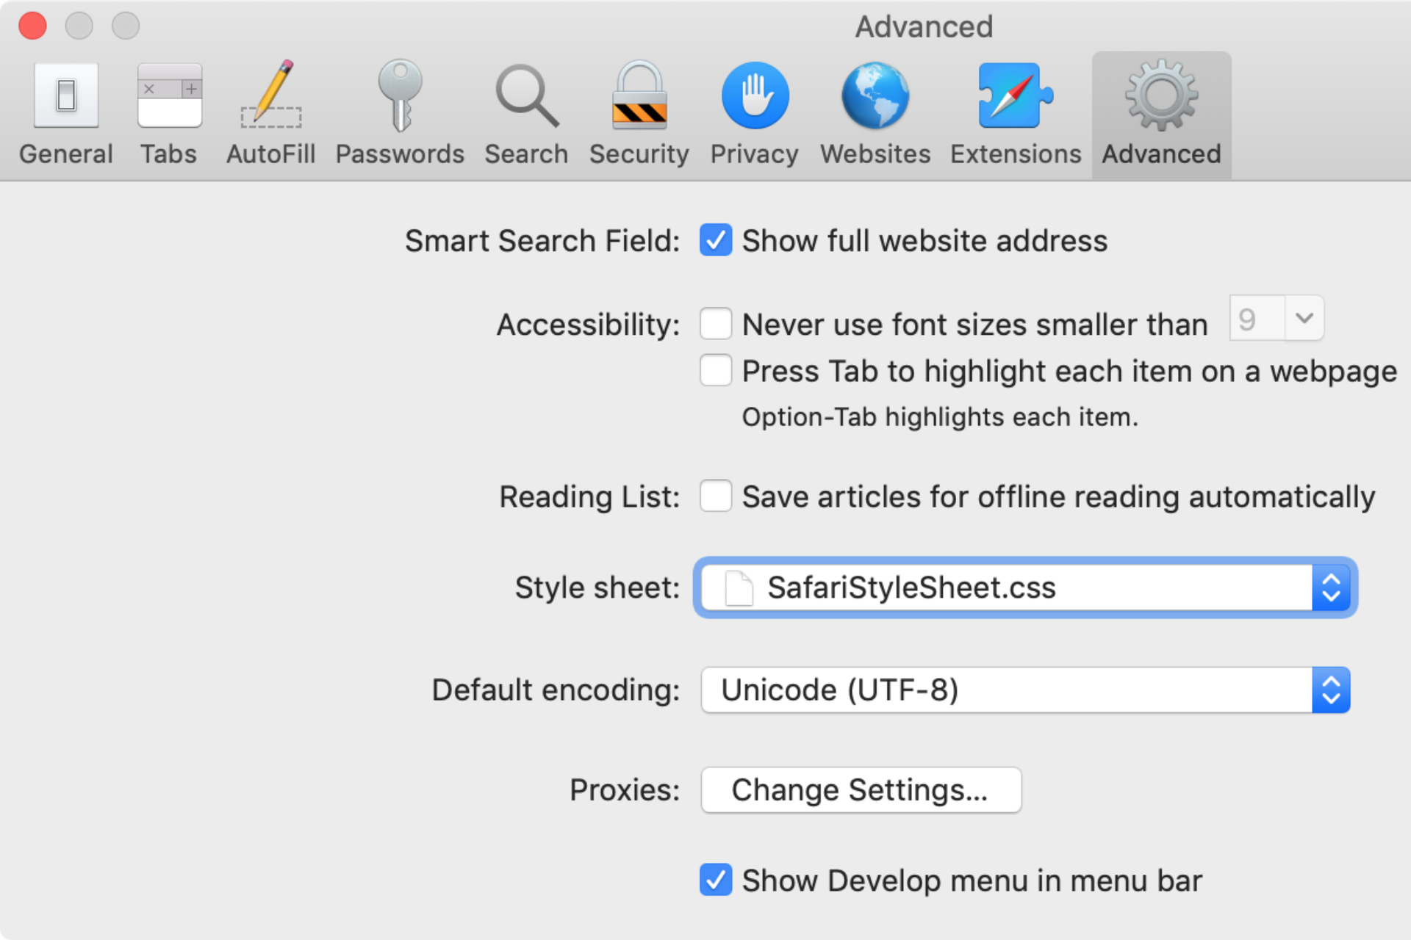Screen dimensions: 1411x940
Task: Open the General preferences switch icon
Action: 66,96
